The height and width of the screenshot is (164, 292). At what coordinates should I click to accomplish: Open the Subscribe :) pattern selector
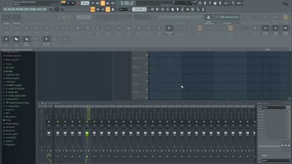click(x=139, y=9)
